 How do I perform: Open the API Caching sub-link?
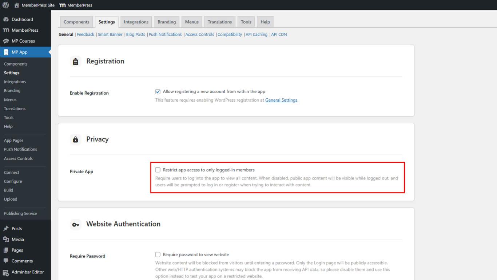[257, 35]
